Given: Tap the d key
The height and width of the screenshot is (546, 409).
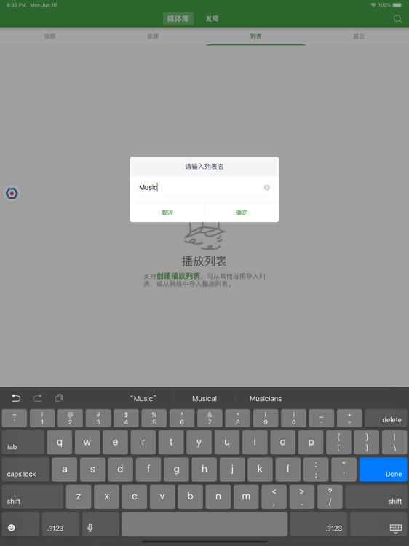Looking at the screenshot, I should [x=120, y=470].
